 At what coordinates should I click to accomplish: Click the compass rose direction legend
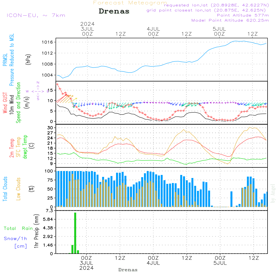(38, 91)
